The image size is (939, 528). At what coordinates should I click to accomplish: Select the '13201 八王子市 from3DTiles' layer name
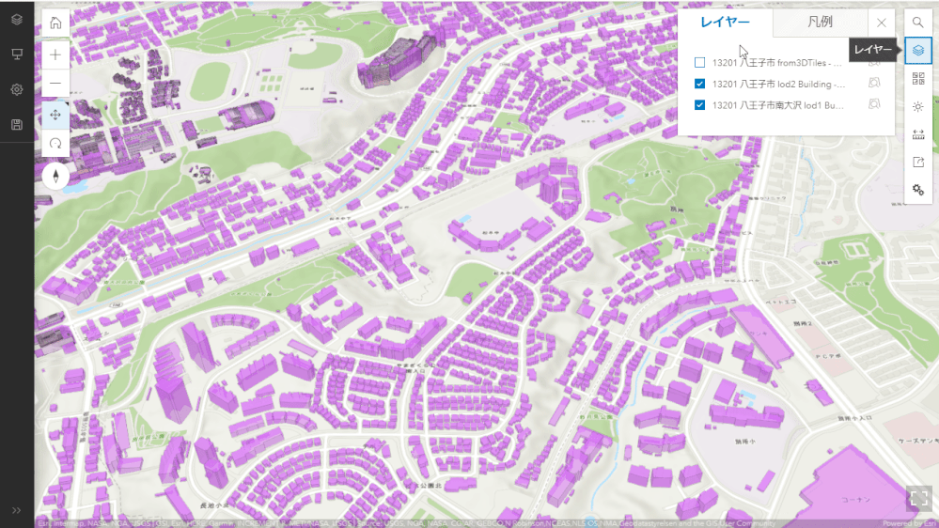click(776, 63)
